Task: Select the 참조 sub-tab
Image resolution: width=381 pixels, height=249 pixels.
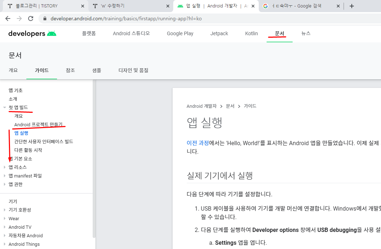Action: coord(71,70)
